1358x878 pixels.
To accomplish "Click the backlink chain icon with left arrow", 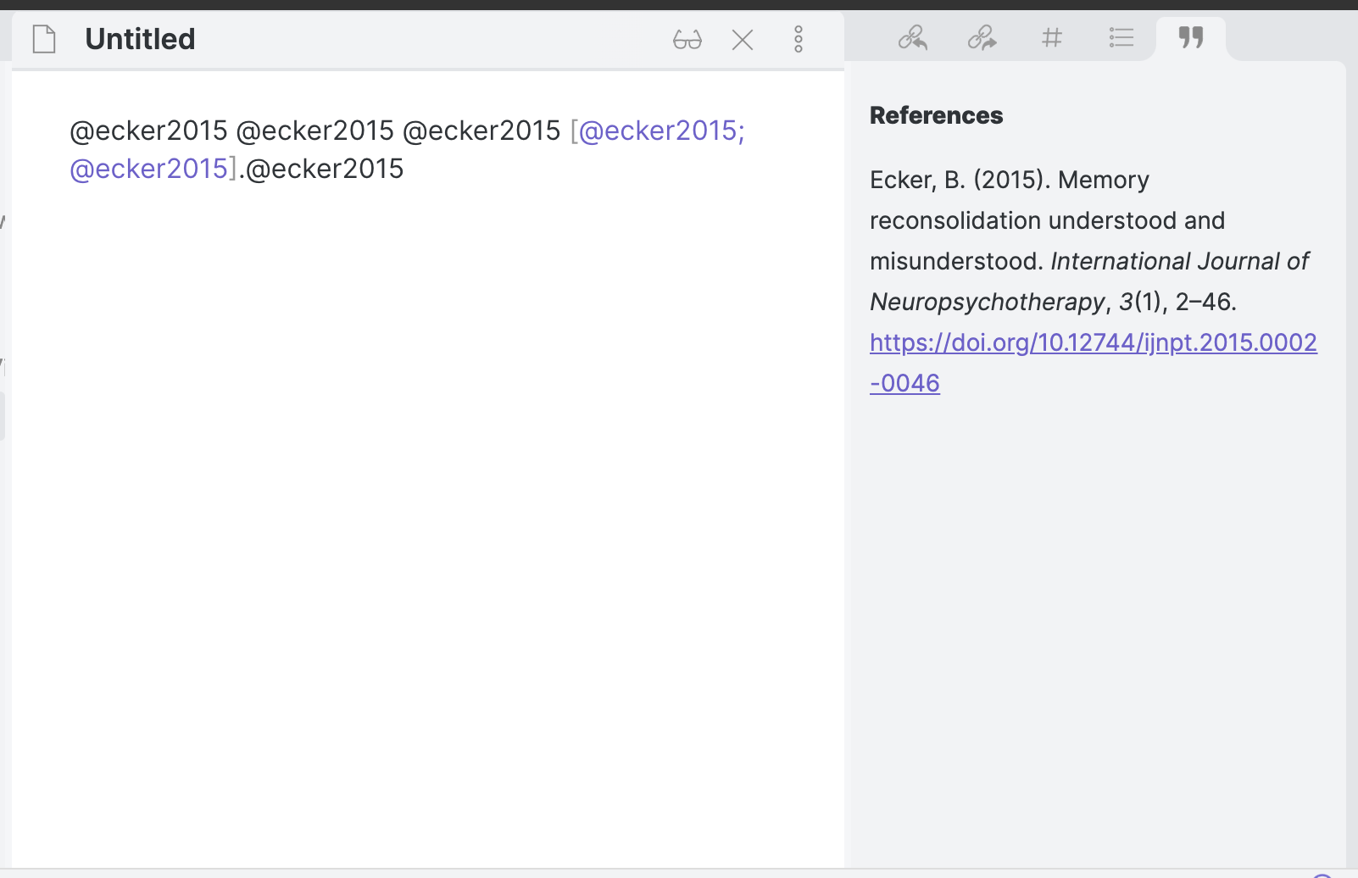I will click(912, 37).
